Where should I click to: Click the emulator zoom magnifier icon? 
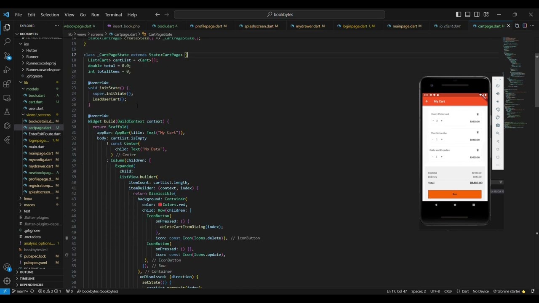[498, 133]
